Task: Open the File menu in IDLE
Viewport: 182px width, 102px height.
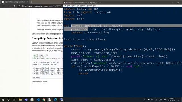Action: [x=65, y=6]
